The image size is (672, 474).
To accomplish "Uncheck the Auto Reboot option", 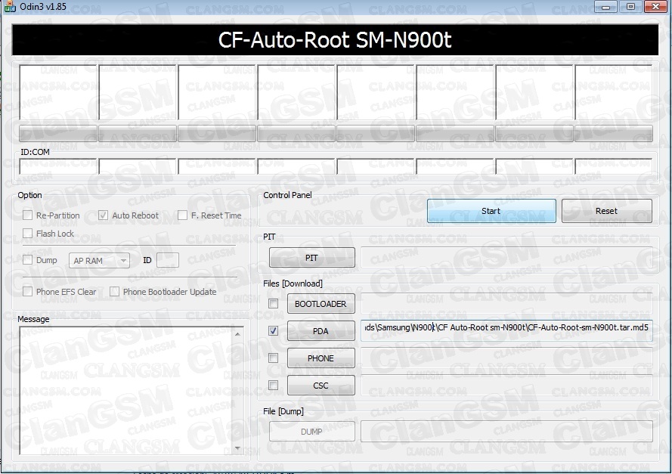I will pos(103,215).
